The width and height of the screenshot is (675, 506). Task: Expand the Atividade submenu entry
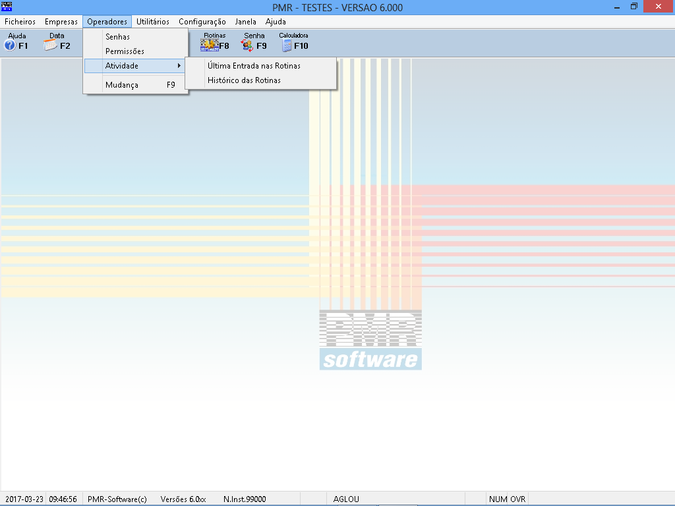(x=135, y=66)
